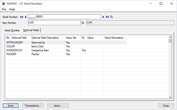Click magnifier in Value column header
The height and width of the screenshot is (110, 177).
[x=83, y=38]
